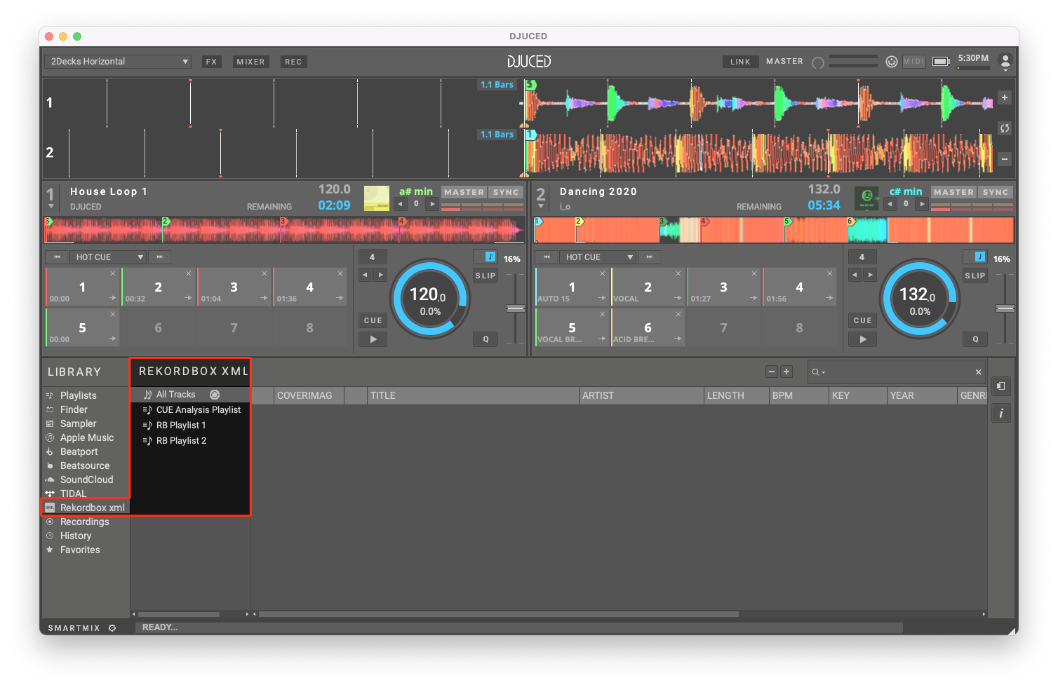This screenshot has width=1058, height=687.
Task: Click the smiley assistant icon on deck 2
Action: 867,198
